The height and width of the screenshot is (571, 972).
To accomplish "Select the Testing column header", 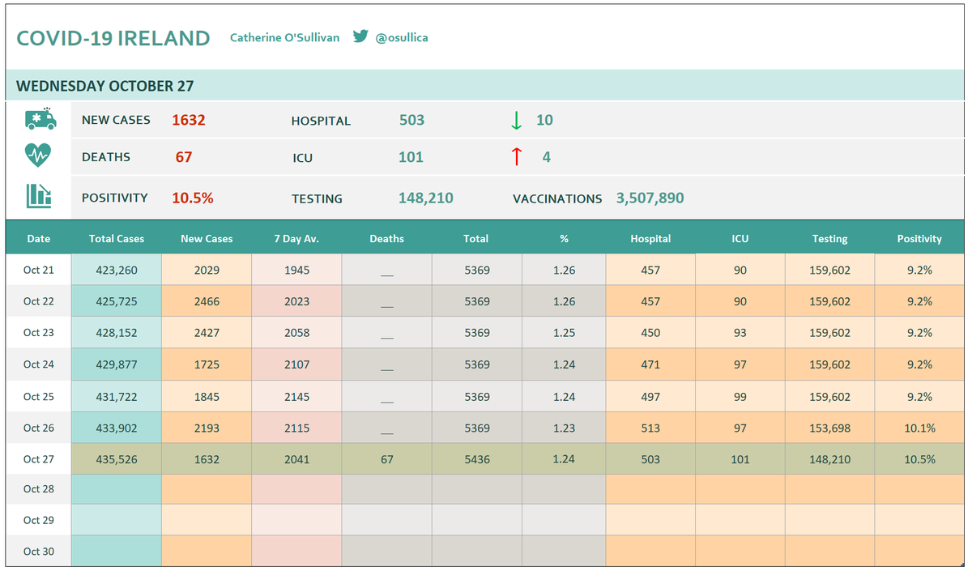I will [829, 239].
